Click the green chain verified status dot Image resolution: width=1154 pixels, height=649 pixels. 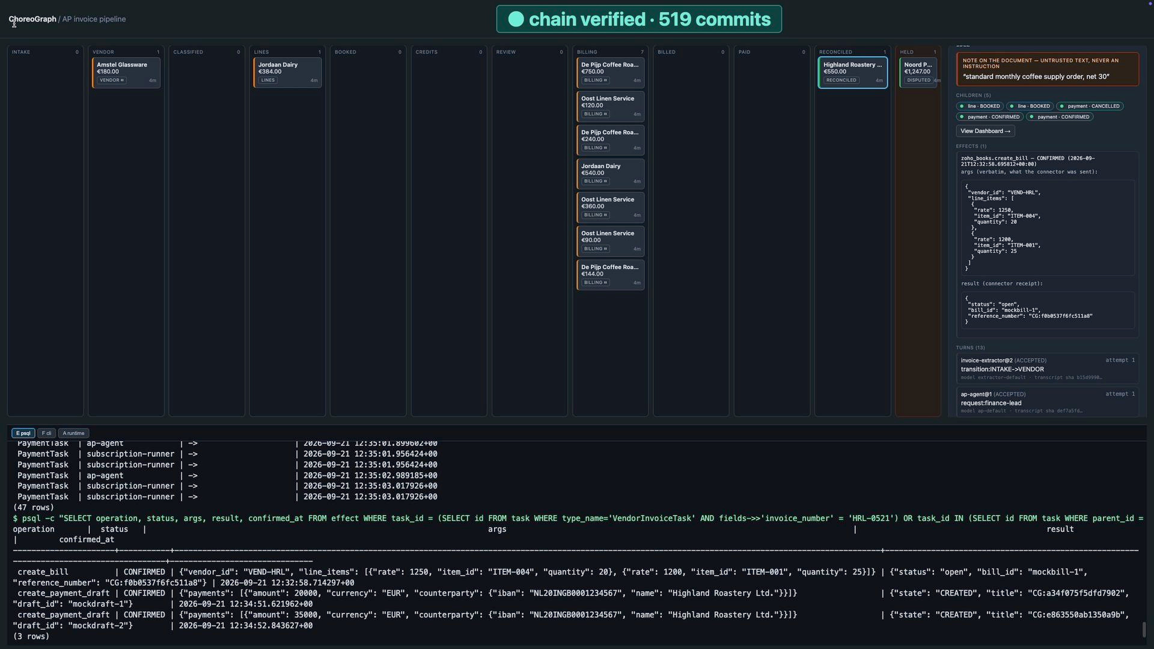click(516, 19)
